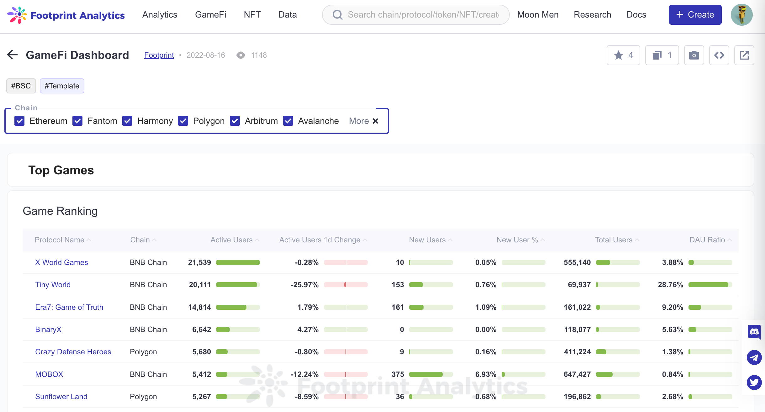
Task: Open the Research section
Action: (x=592, y=15)
